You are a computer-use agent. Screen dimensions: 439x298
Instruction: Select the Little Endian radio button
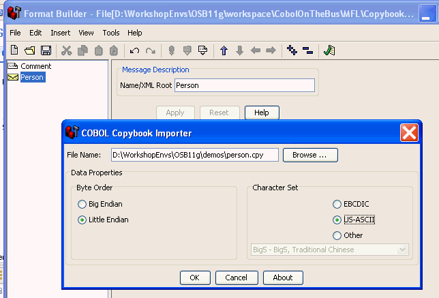82,220
